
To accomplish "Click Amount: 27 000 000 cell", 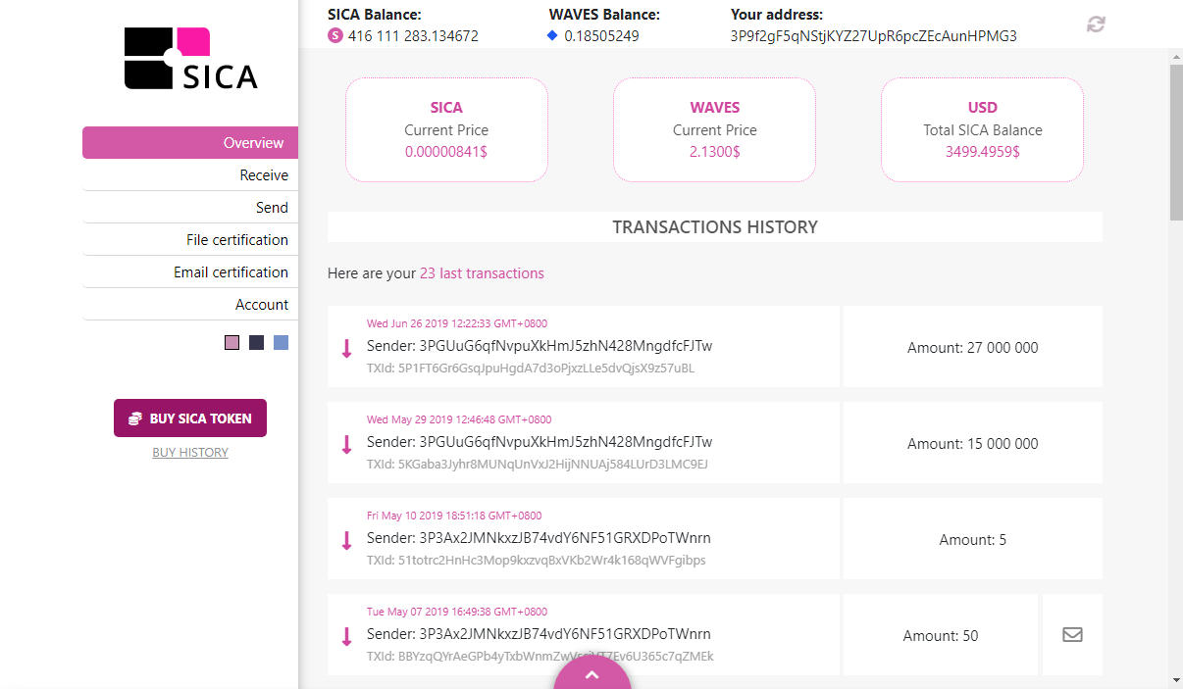I will 972,347.
